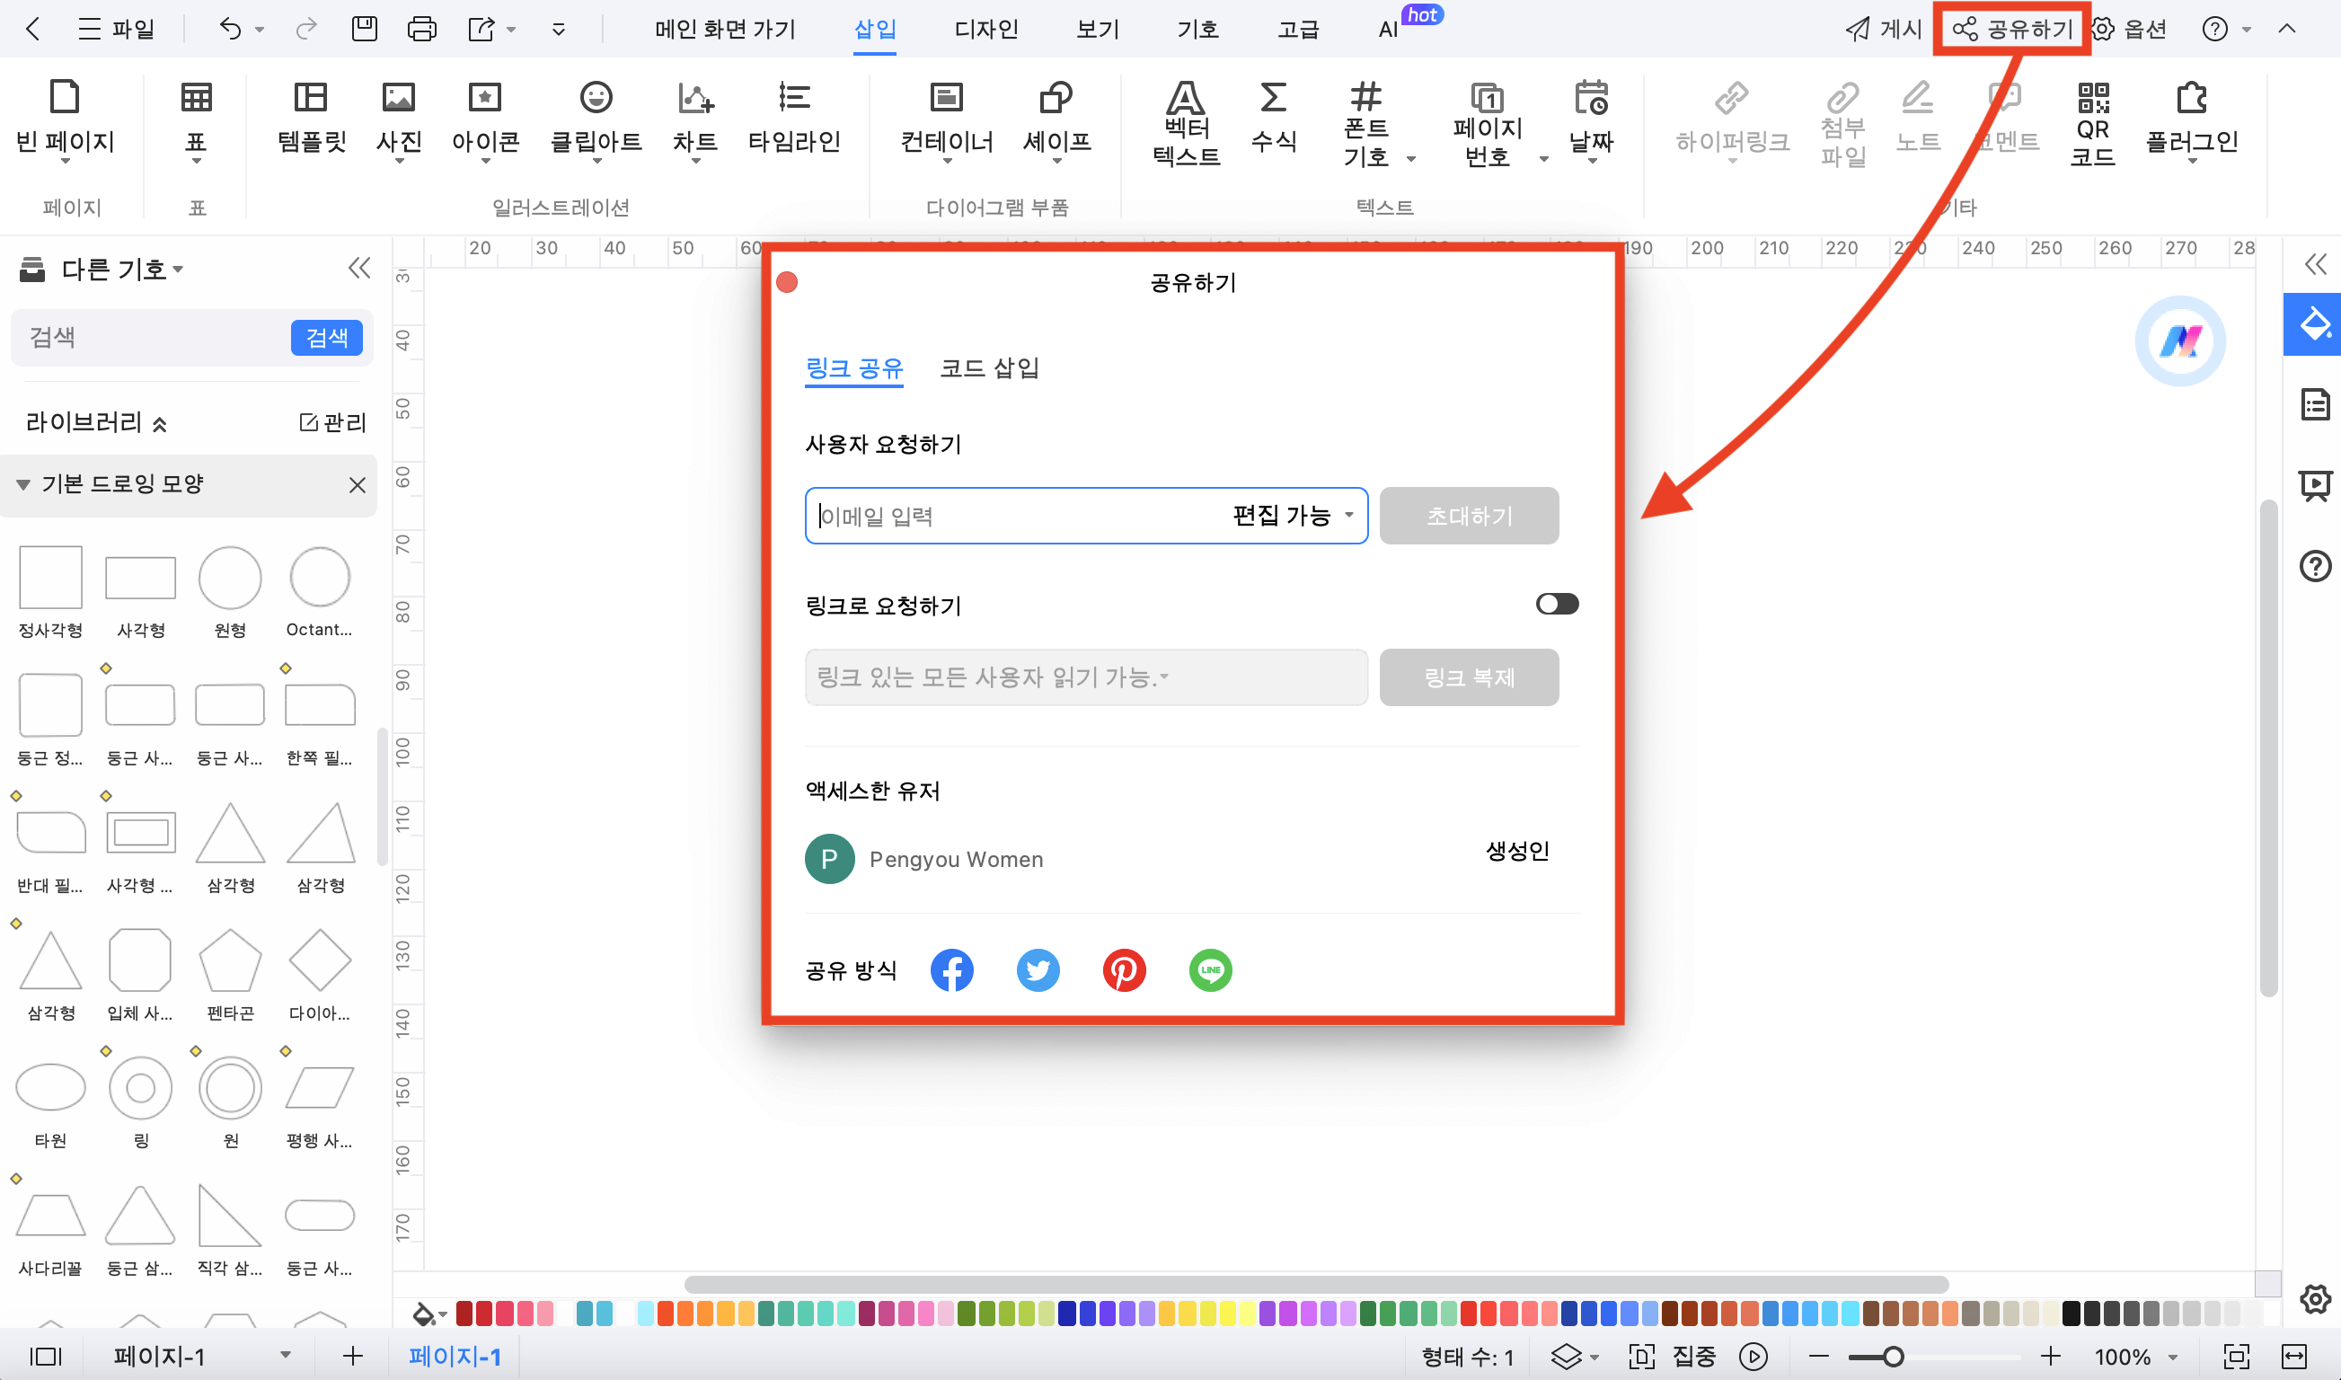This screenshot has height=1380, width=2341.
Task: Collapse the ribbon with top-right chevron
Action: pyautogui.click(x=2286, y=29)
